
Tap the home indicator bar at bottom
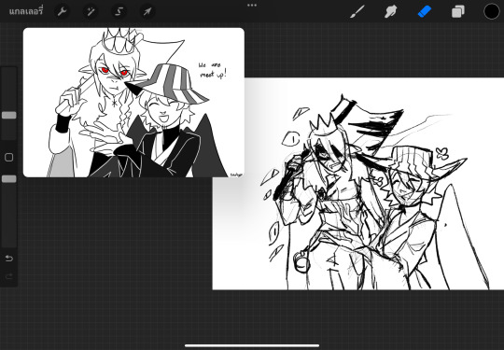point(252,346)
